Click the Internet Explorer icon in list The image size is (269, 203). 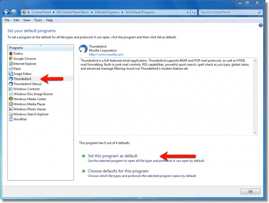pyautogui.click(x=11, y=64)
